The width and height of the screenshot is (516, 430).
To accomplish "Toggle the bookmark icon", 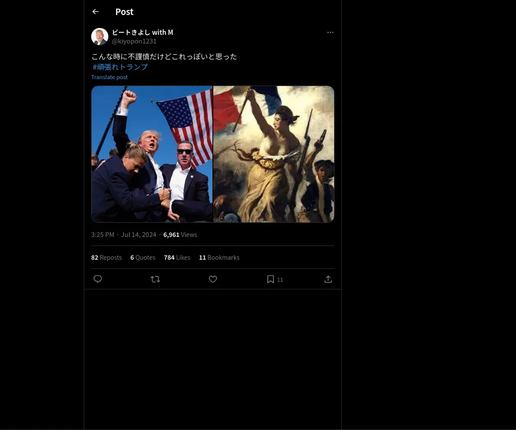I will [x=270, y=279].
